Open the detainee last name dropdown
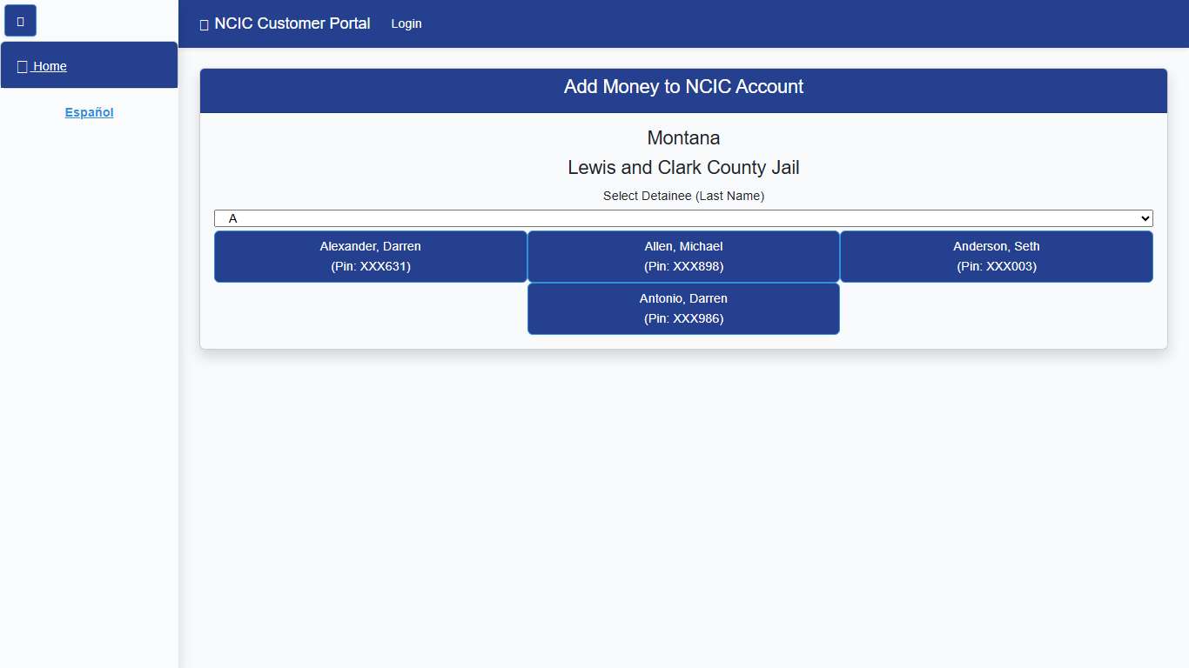1189x668 pixels. (683, 217)
